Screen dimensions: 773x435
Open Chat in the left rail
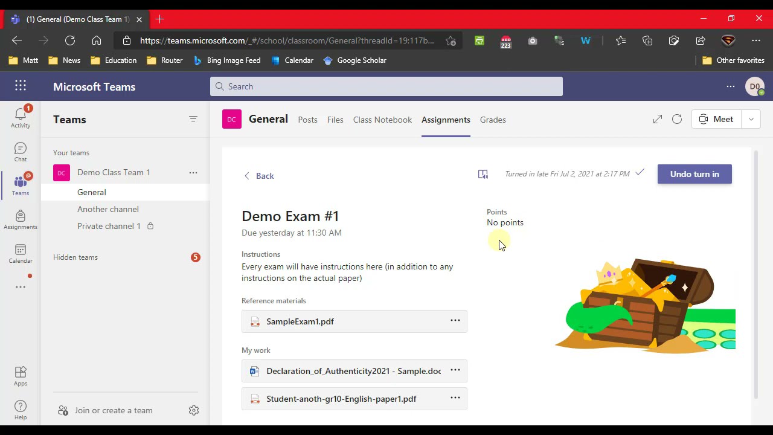21,152
